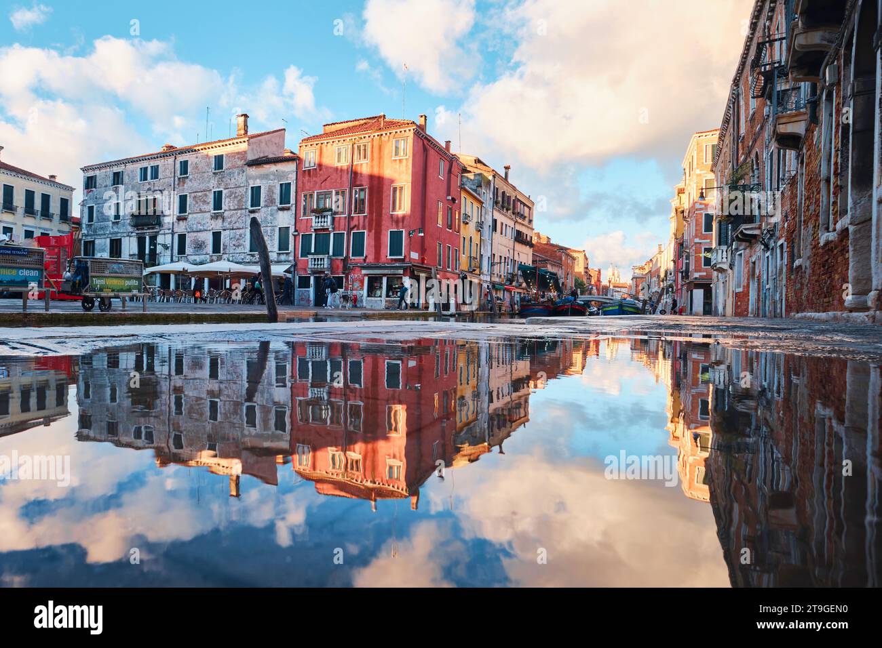This screenshot has height=648, width=882.
Task: Click the "Tieni Venezia pulita" sign on the cart
Action: tap(117, 283)
